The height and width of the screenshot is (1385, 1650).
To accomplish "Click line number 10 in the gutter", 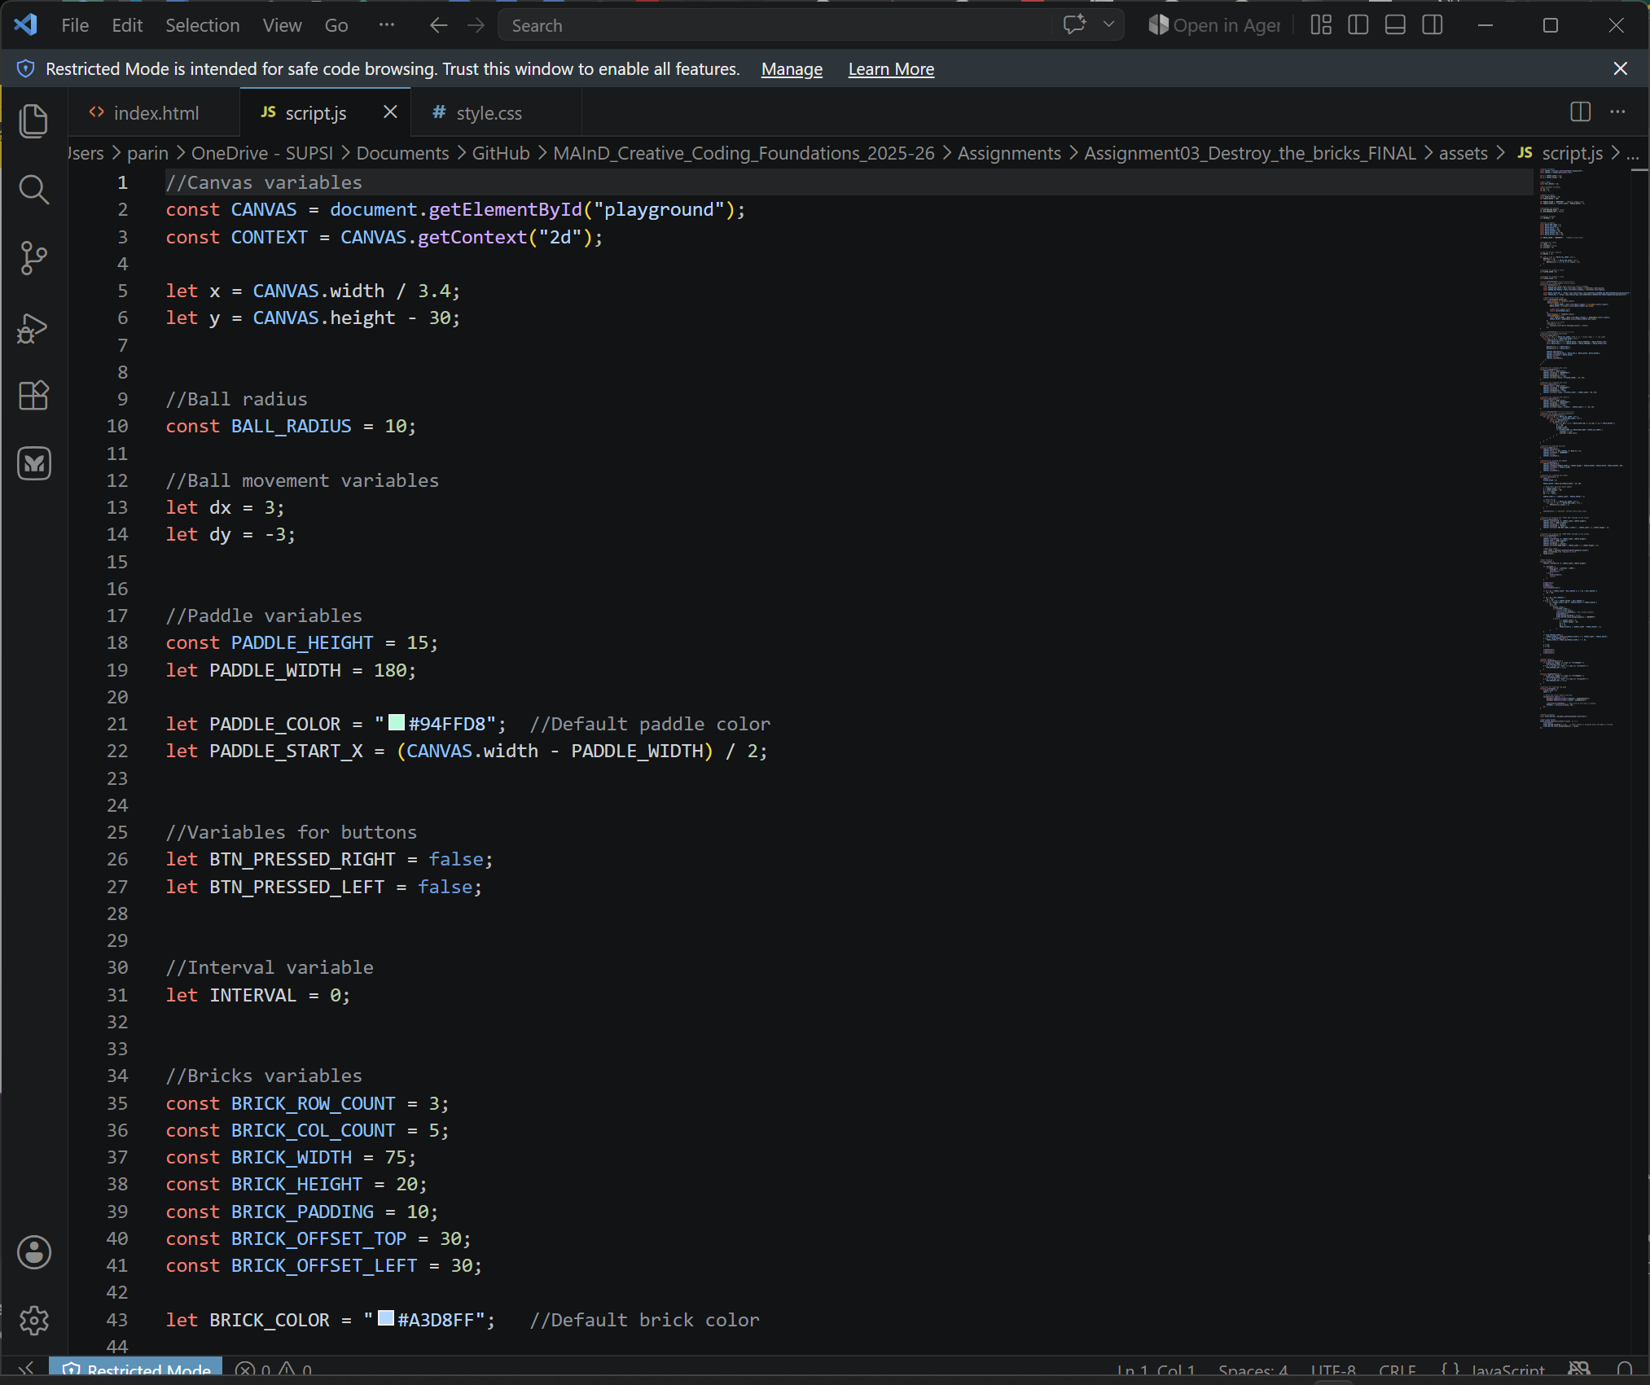I will pyautogui.click(x=117, y=426).
